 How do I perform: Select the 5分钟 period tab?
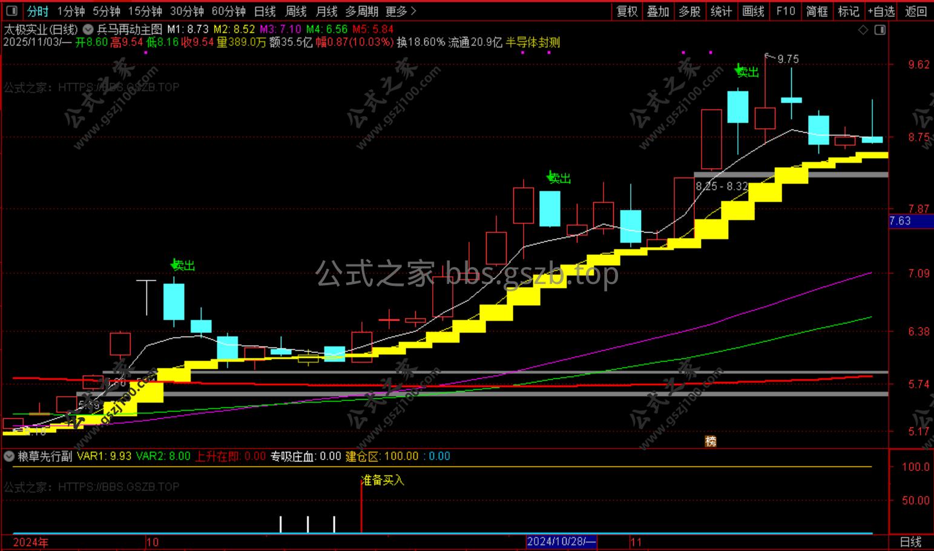(x=107, y=11)
